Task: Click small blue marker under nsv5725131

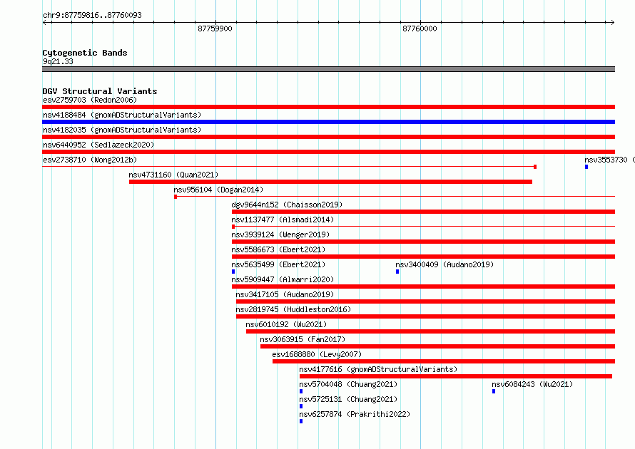Action: (301, 406)
